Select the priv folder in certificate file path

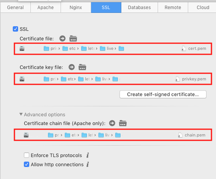pyautogui.click(x=50, y=49)
